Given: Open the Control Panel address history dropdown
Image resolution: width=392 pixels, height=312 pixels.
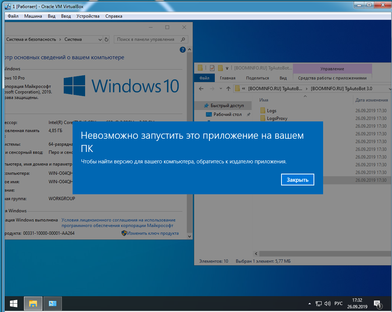Looking at the screenshot, I should coord(100,39).
